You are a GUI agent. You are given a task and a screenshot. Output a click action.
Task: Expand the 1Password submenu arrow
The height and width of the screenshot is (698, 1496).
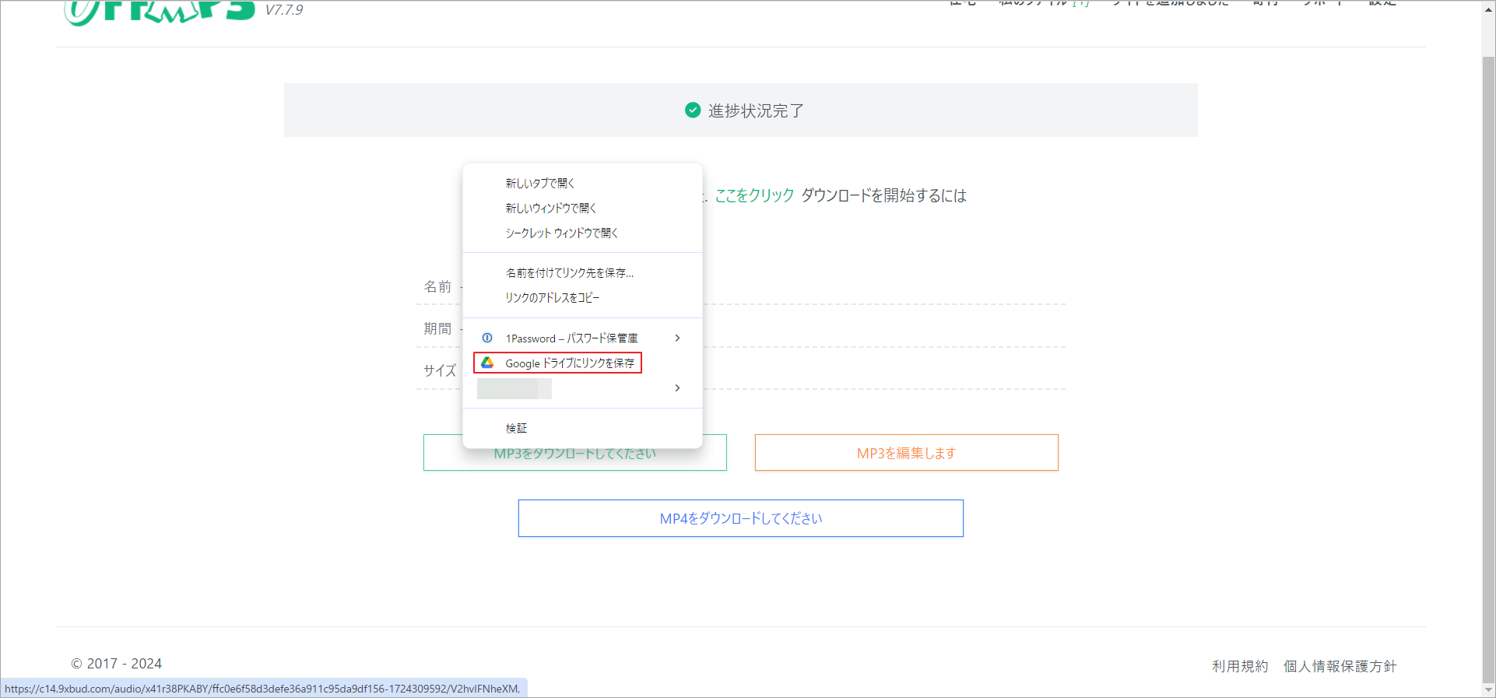pos(677,338)
